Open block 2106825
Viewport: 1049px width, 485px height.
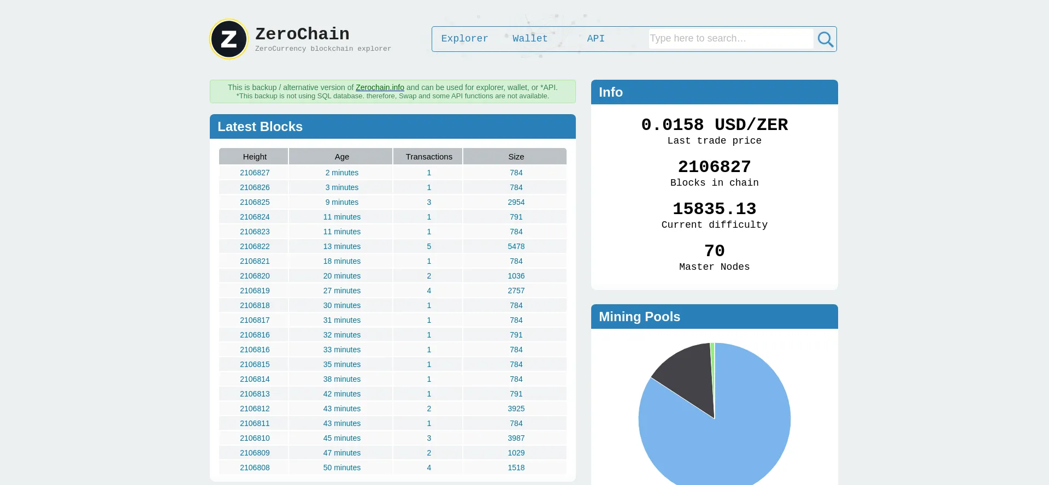click(x=255, y=202)
